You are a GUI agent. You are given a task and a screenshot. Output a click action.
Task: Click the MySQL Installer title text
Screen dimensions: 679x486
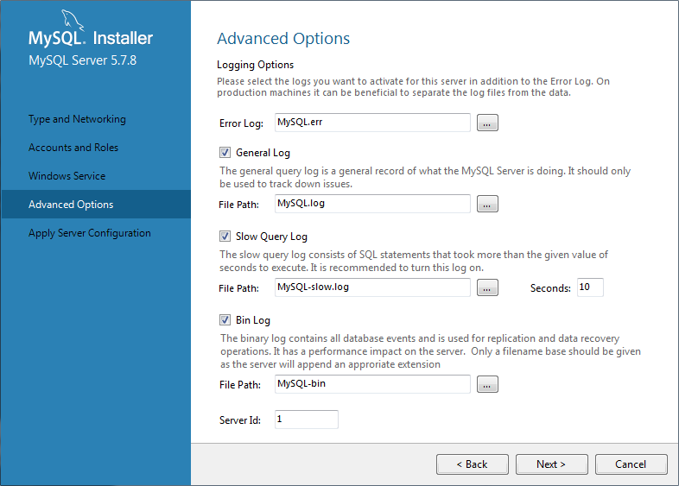[91, 38]
